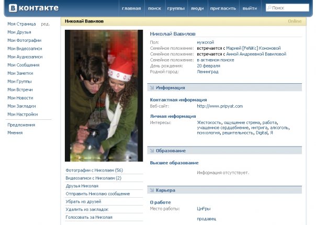Click the VKontakte logo icon

pyautogui.click(x=10, y=8)
